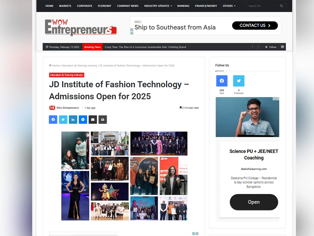Share article via Messenger
Screen dimensions: 314x236
[x=83, y=120]
